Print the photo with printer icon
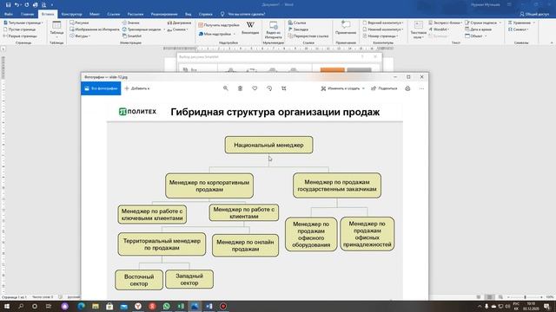 (407, 88)
